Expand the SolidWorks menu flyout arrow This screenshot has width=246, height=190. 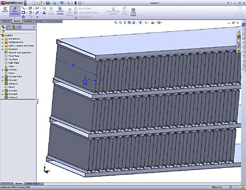point(25,3)
